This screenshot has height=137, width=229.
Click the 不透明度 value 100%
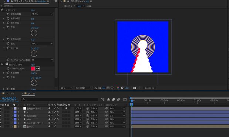coord(34,73)
